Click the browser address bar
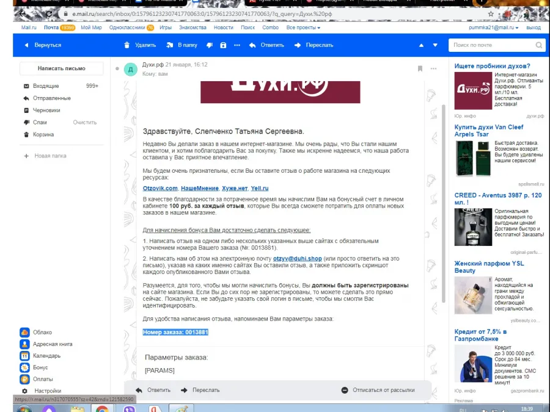The height and width of the screenshot is (412, 550). pos(274,14)
